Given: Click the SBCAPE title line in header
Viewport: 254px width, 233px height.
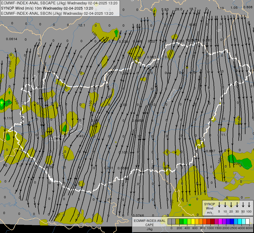Looking at the screenshot, I should 59,3.
